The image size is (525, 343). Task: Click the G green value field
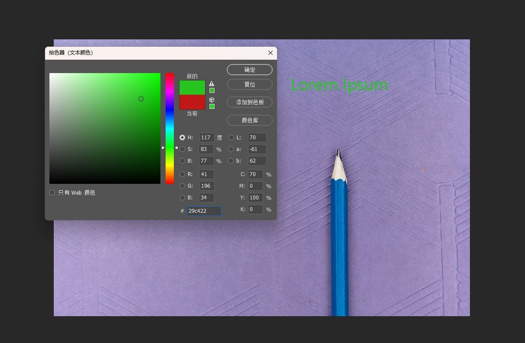tap(206, 186)
